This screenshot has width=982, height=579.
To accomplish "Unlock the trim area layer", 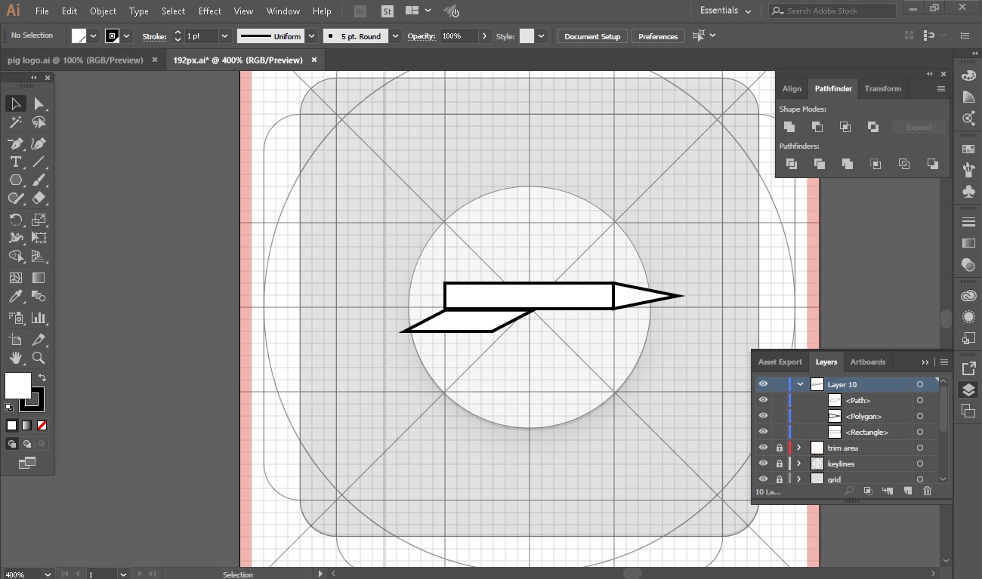I will tap(780, 448).
